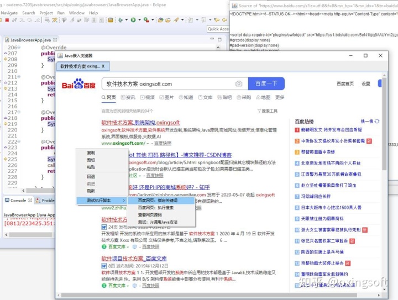Open the Run button's dropdown arrow

pyautogui.click(x=139, y=20)
